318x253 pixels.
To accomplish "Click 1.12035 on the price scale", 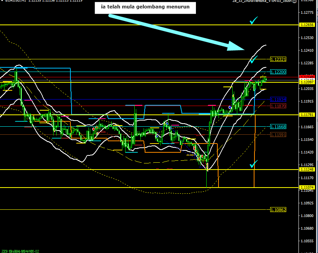I will click(x=307, y=89).
